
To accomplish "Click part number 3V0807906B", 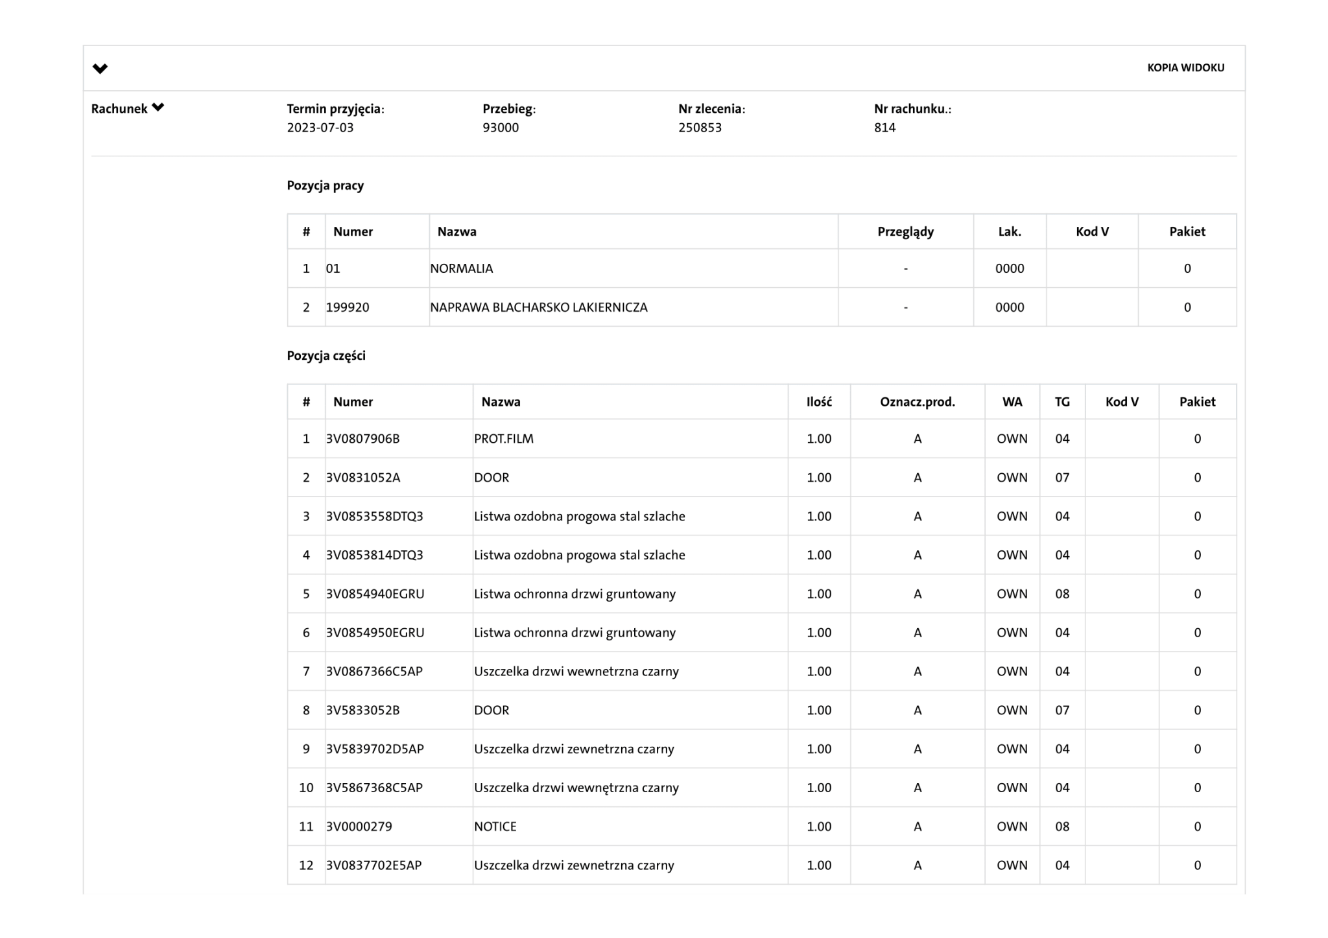I will (362, 439).
